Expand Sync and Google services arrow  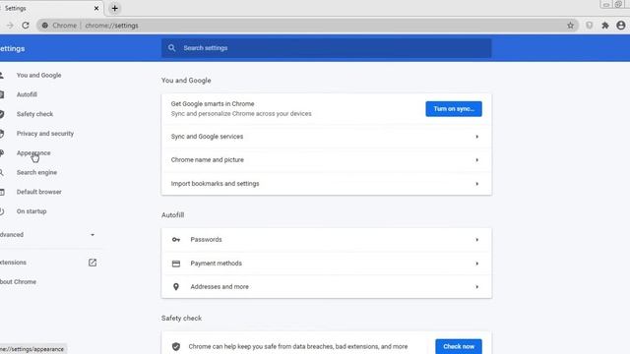pos(476,137)
